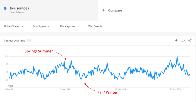Image resolution: width=196 pixels, height=102 pixels.
Task: Open the help icon beside Interest over time
Action: click(x=29, y=41)
